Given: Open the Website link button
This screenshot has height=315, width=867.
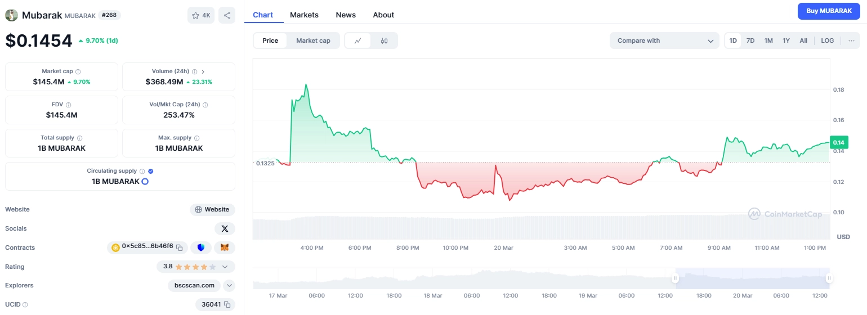Looking at the screenshot, I should click(x=212, y=209).
